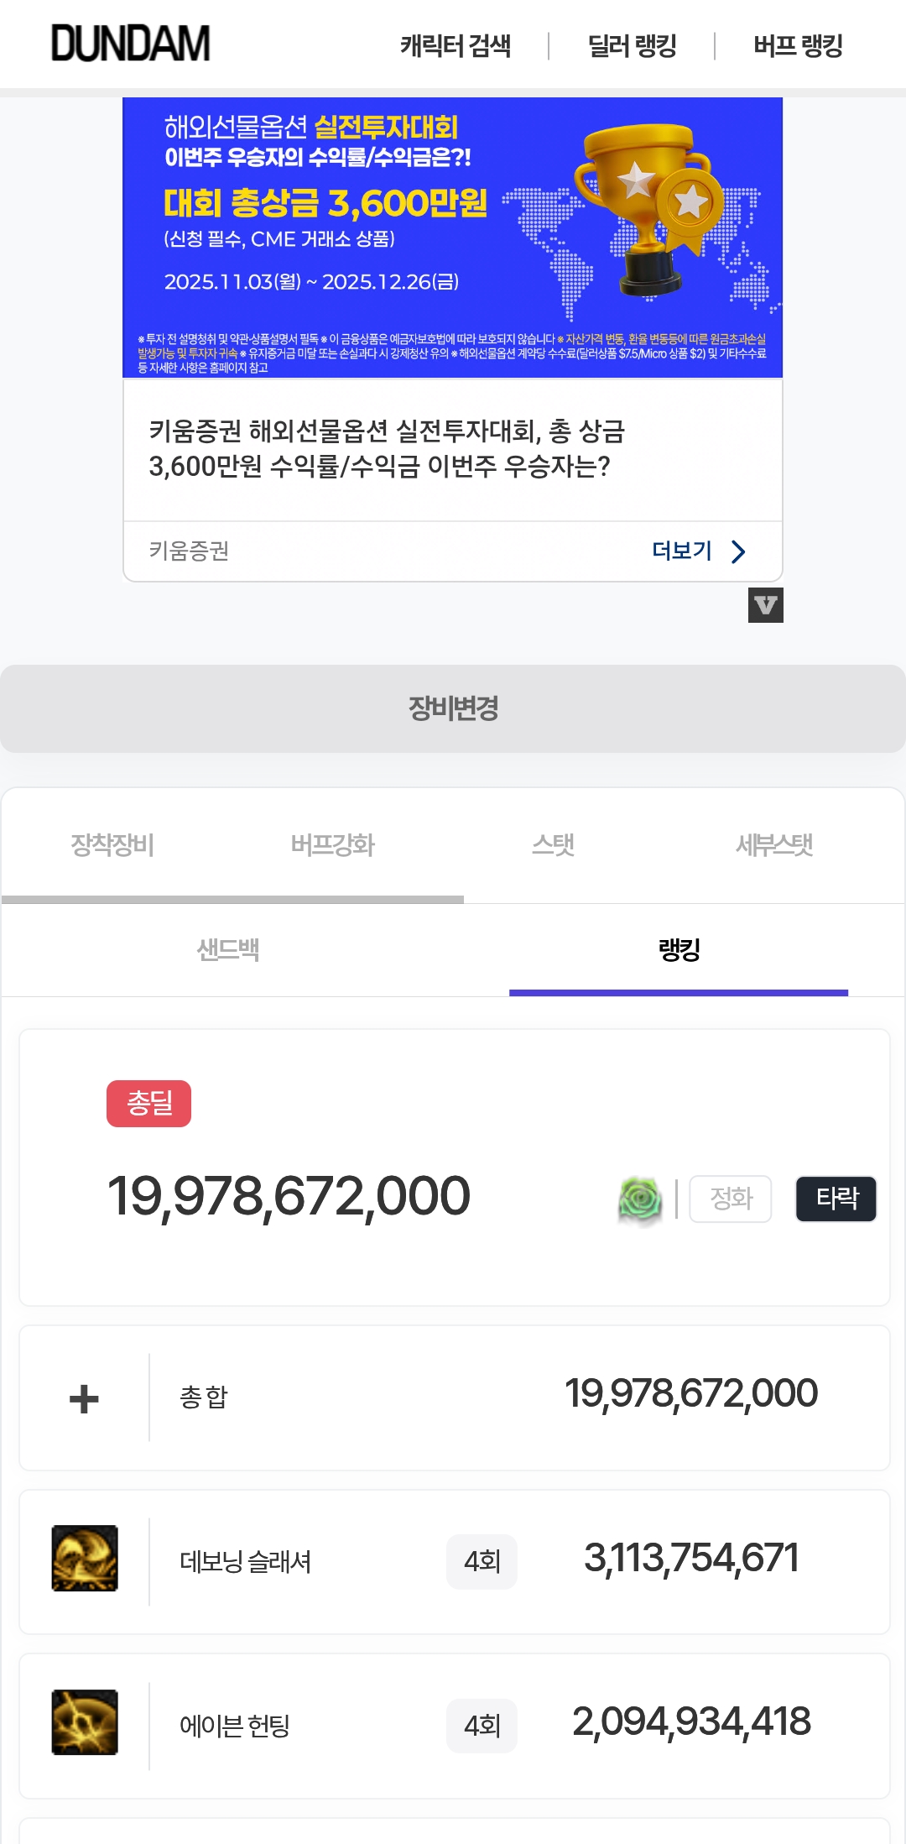Click the 데보닝 슬래셔 skill icon
The height and width of the screenshot is (1844, 906).
[x=85, y=1559]
